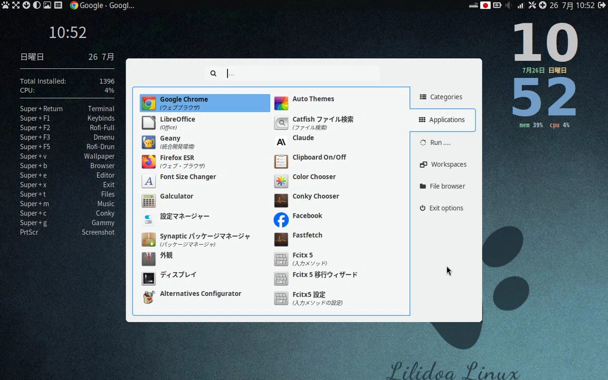Click the magnifier search icon in launcher
Image resolution: width=608 pixels, height=380 pixels.
coord(213,73)
